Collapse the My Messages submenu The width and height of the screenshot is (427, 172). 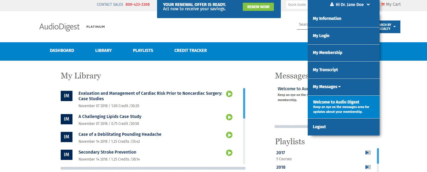[x=339, y=87]
